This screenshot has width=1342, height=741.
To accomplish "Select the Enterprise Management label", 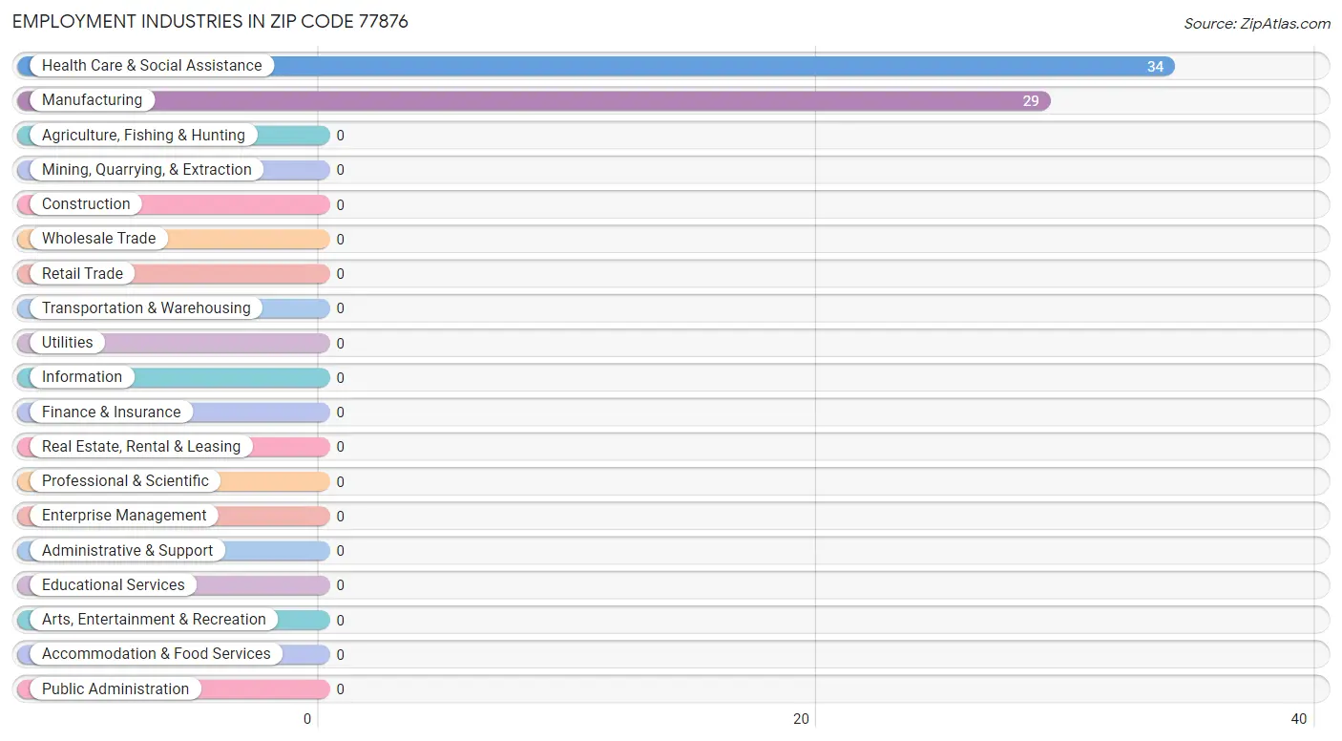I will [124, 516].
